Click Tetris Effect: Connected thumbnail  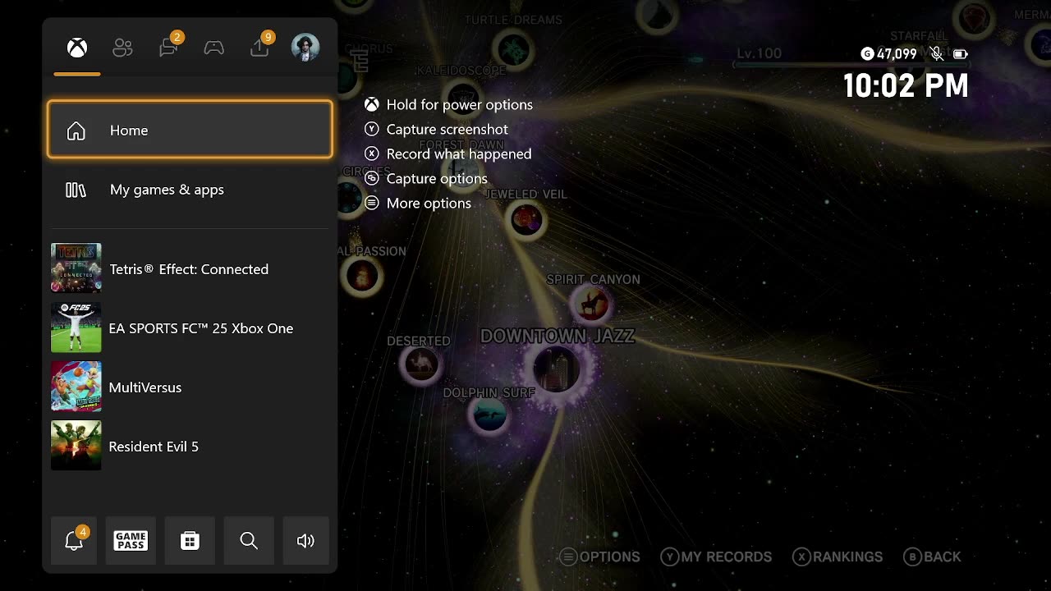(x=76, y=268)
